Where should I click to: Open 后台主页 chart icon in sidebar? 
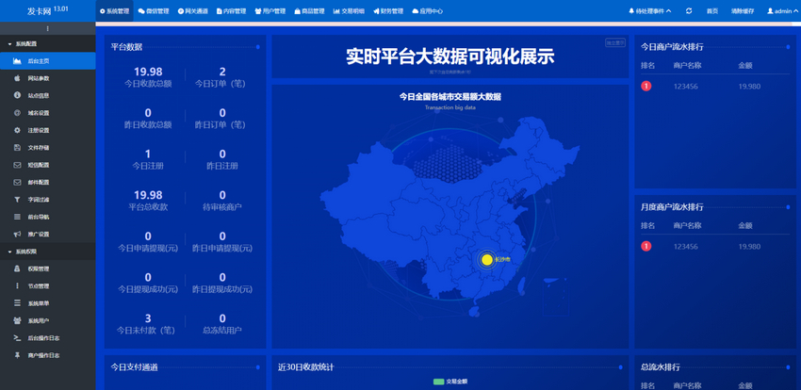point(17,61)
